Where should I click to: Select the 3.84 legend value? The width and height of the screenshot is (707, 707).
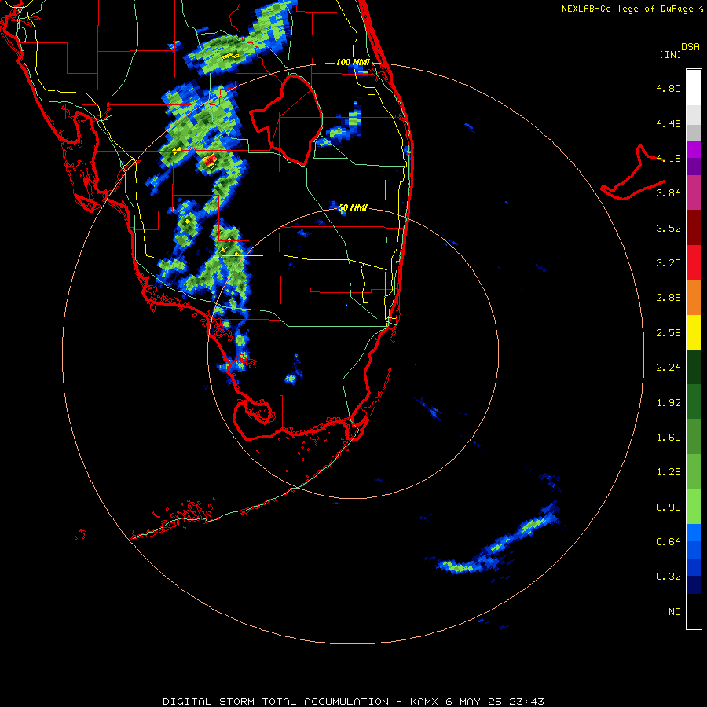click(x=669, y=193)
